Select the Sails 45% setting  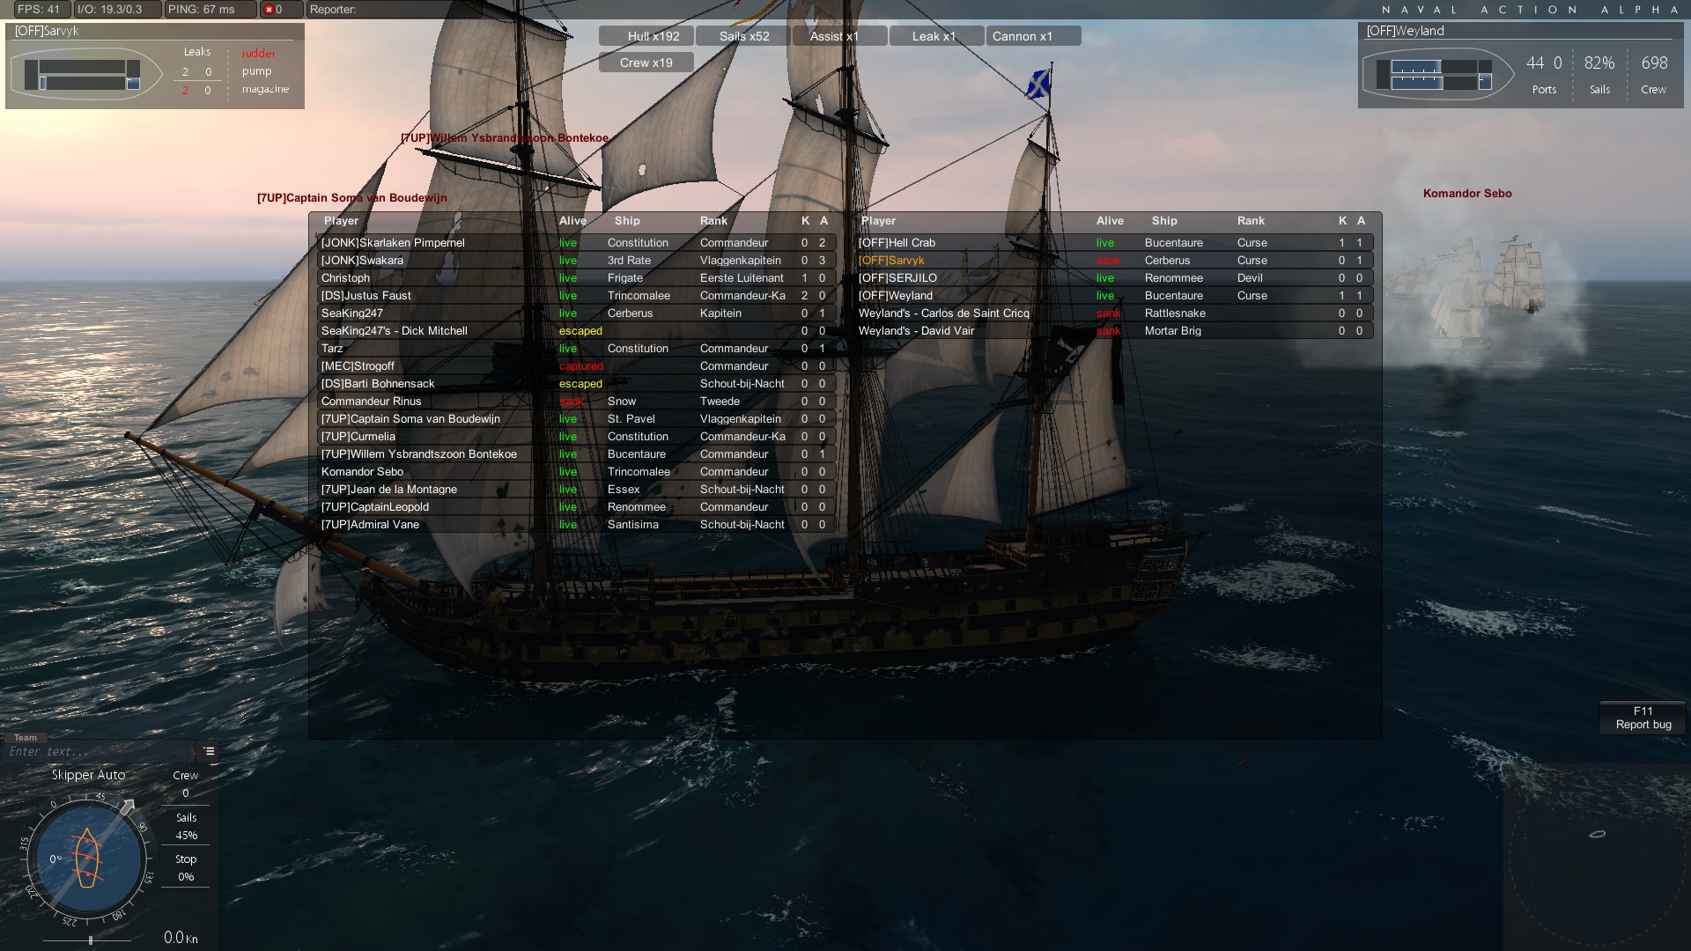[186, 827]
